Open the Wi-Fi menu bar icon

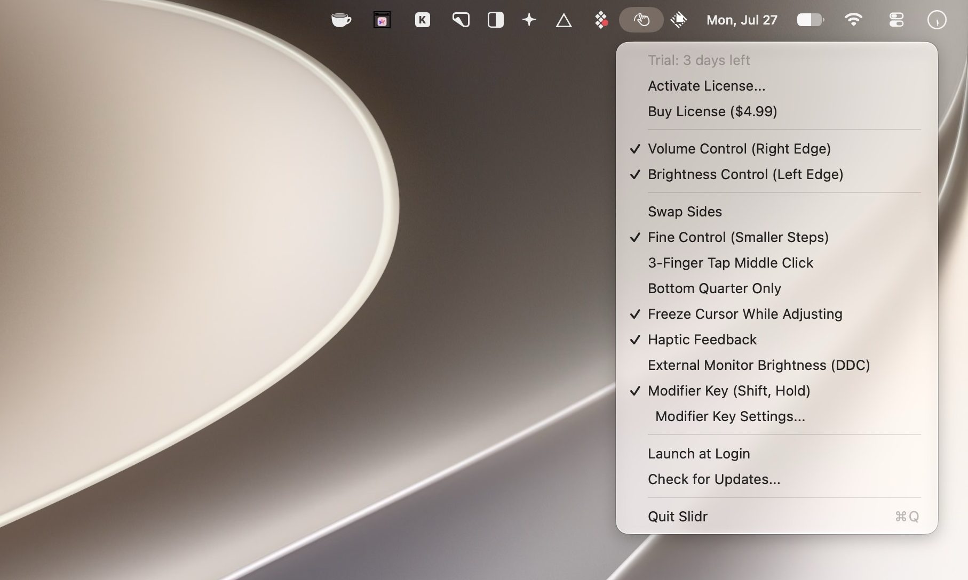[x=853, y=20]
